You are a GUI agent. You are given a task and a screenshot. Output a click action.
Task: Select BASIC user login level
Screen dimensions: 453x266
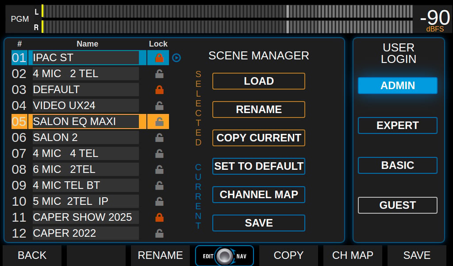pos(398,165)
